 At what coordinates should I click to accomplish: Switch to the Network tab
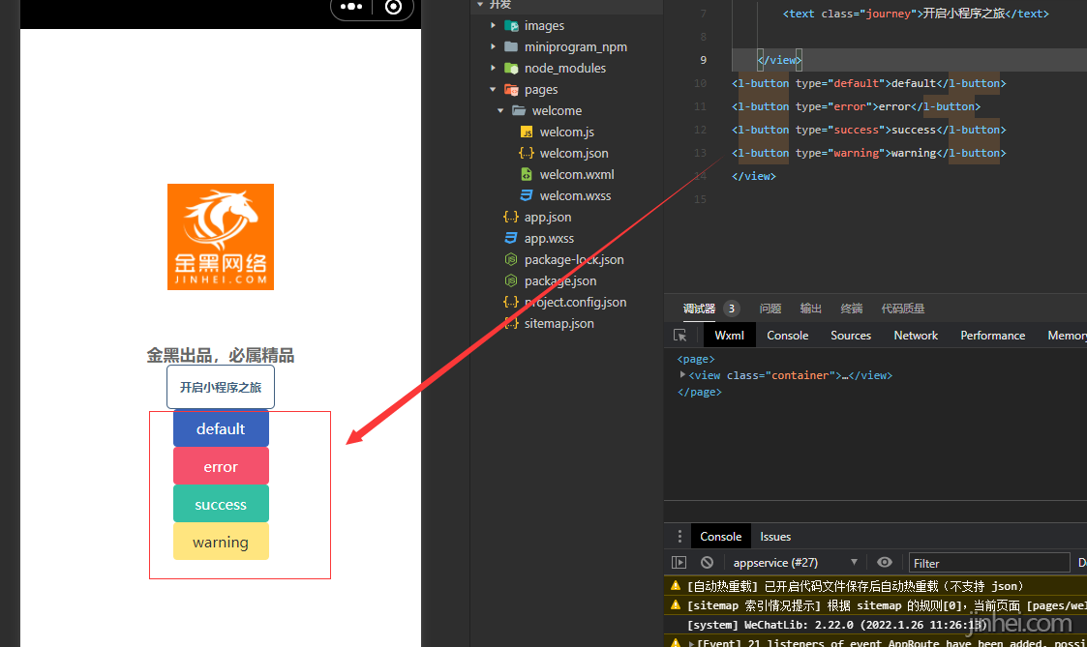[916, 336]
